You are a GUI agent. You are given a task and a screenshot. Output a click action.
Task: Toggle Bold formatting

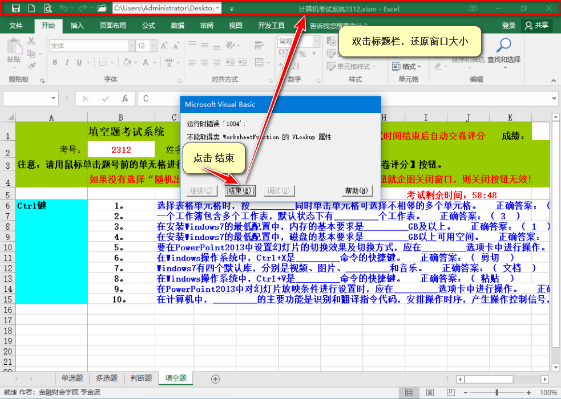[x=55, y=63]
